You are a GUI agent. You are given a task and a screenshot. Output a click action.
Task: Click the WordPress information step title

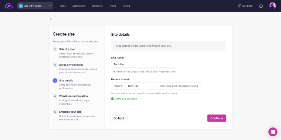pyautogui.click(x=74, y=96)
